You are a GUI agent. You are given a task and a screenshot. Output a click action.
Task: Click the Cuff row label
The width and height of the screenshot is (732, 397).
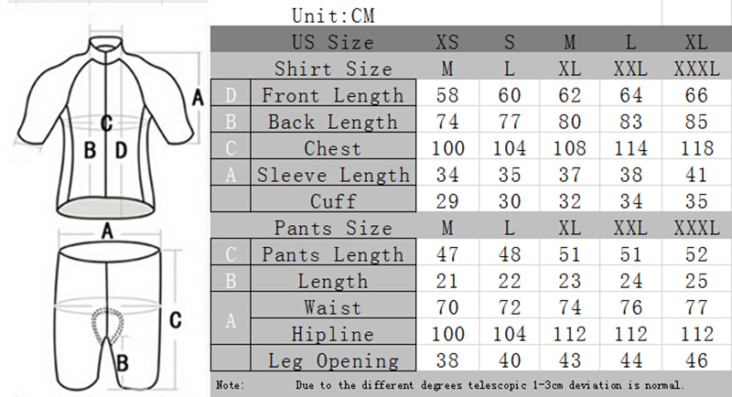[x=332, y=201]
